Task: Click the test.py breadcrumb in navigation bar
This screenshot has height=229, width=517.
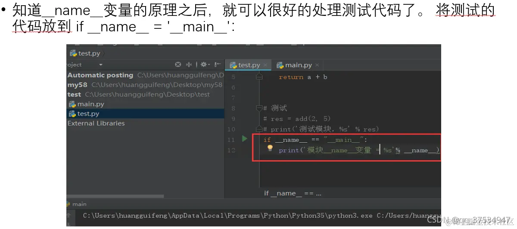Action: [x=85, y=54]
